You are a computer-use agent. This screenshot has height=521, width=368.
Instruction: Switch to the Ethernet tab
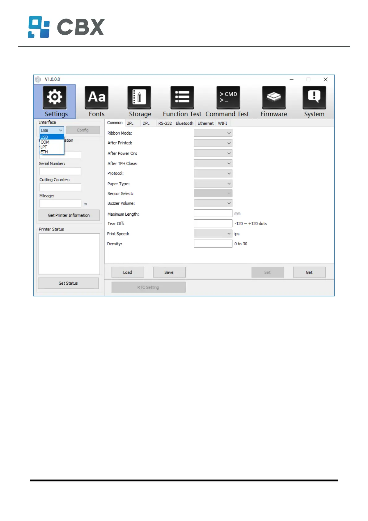pyautogui.click(x=205, y=123)
